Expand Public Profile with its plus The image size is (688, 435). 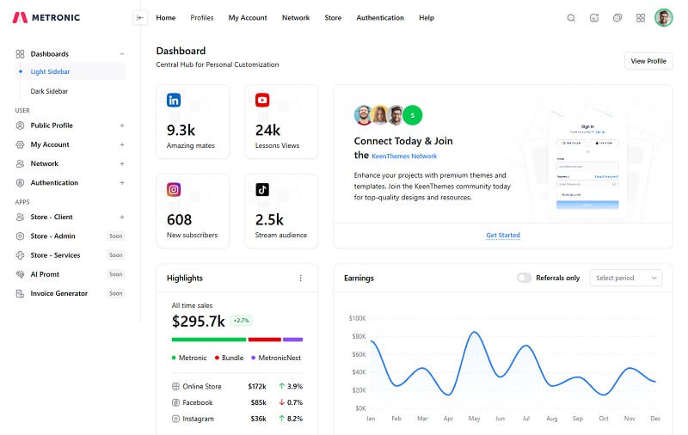point(122,126)
